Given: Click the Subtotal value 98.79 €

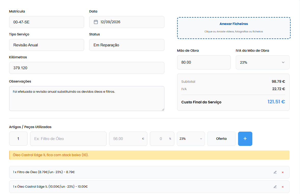Looking at the screenshot, I should click(278, 82).
